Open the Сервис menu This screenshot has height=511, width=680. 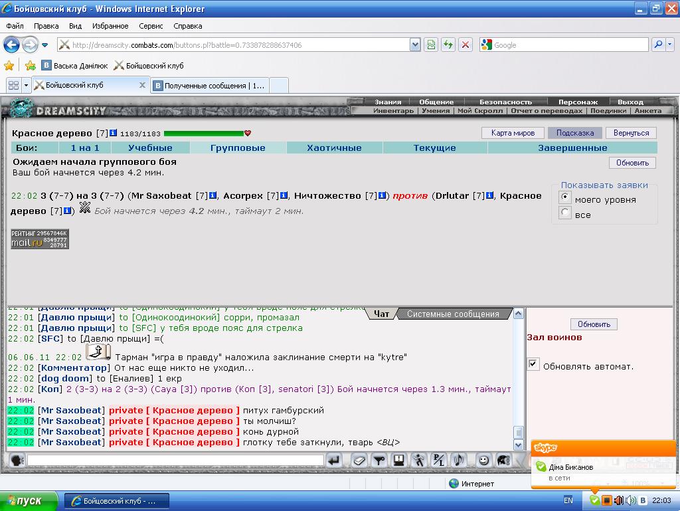pos(151,26)
